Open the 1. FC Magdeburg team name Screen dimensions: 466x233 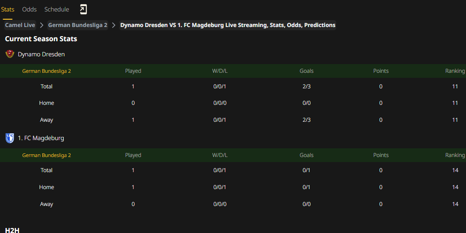41,138
